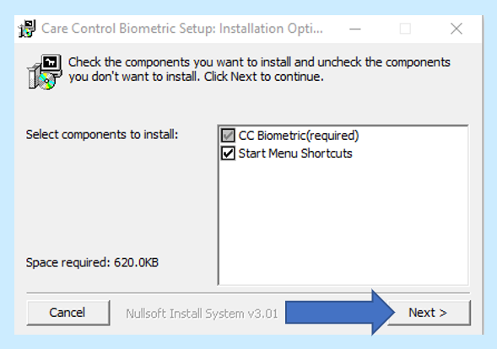Screen dimensions: 497x349
Task: Click the computer and disc setup icon
Action: click(x=45, y=72)
